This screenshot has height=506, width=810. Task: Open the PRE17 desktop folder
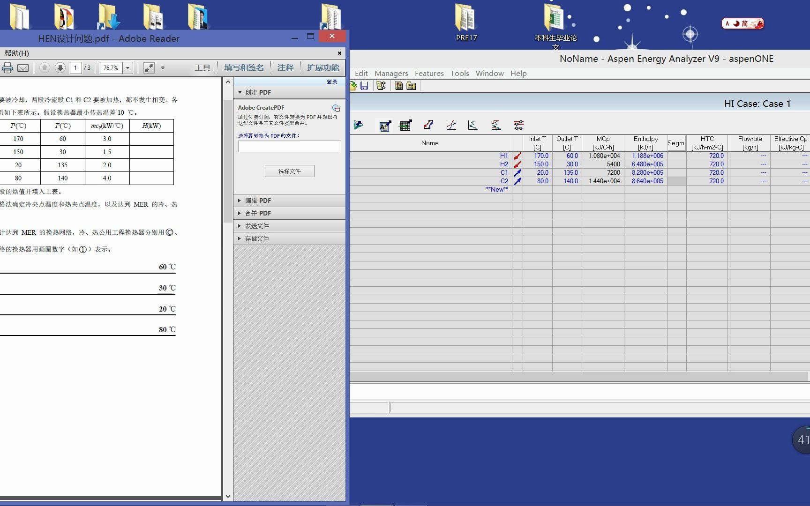pyautogui.click(x=466, y=22)
